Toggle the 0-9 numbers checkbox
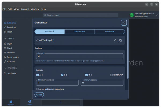 pos(87,75)
